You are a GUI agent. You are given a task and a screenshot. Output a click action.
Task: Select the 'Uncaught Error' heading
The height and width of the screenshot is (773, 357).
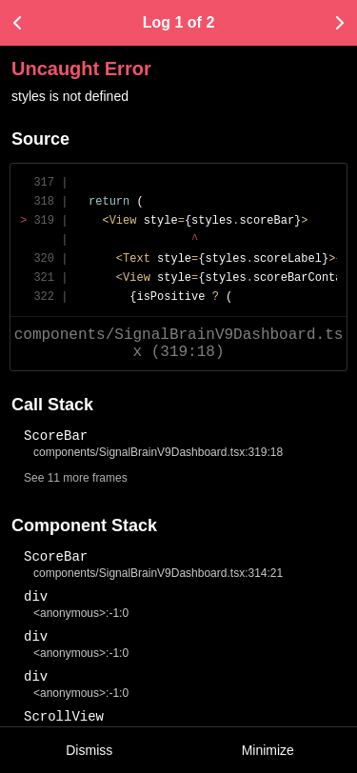[x=81, y=69]
